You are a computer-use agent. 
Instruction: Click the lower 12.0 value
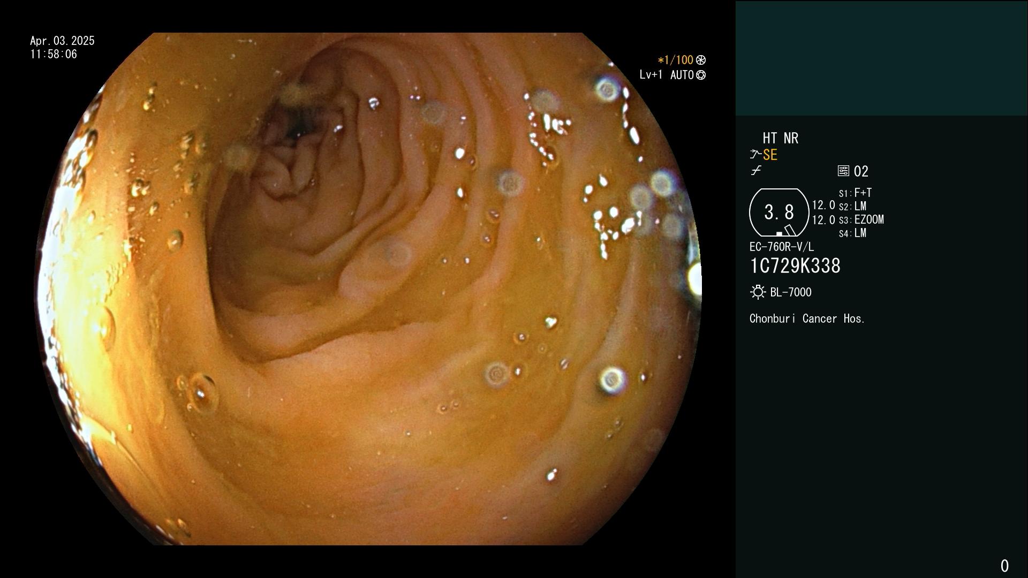click(823, 219)
